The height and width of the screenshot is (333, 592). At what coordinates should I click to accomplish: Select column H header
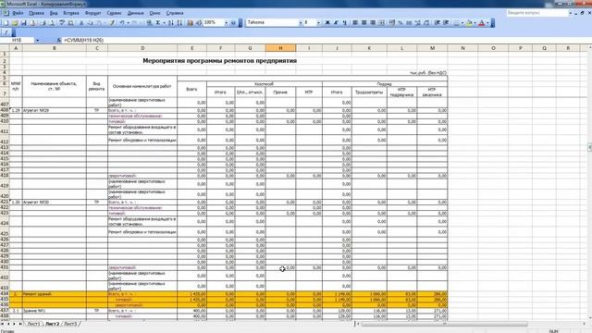coord(280,48)
